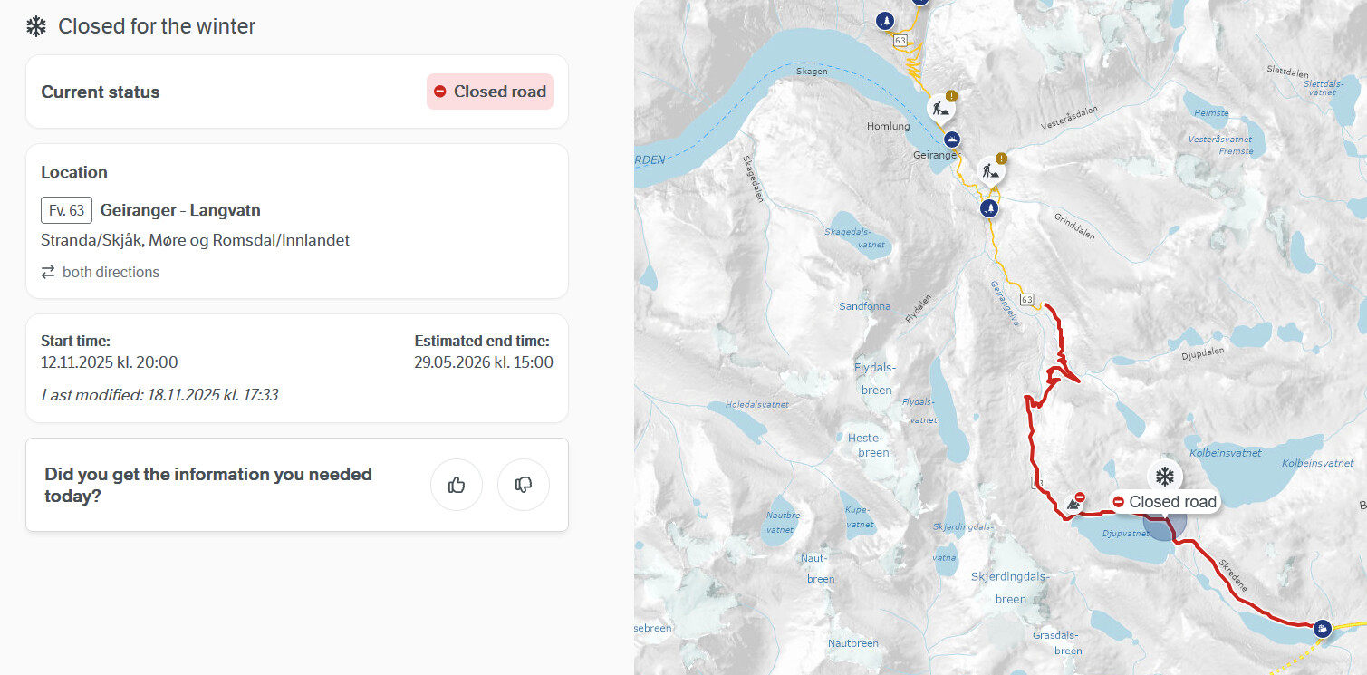This screenshot has width=1367, height=675.
Task: Click the both directions arrows icon
Action: click(x=48, y=272)
